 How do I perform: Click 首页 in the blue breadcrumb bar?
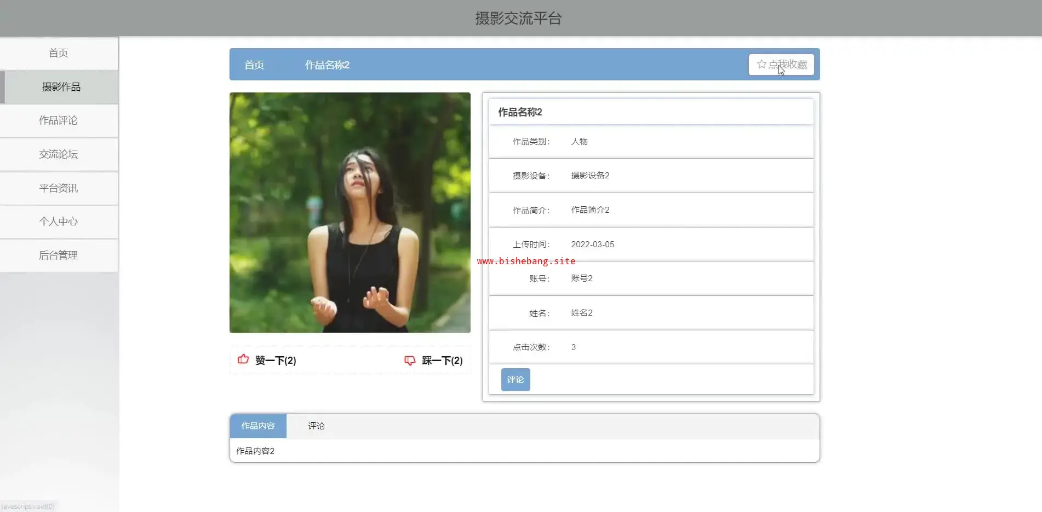pos(254,65)
